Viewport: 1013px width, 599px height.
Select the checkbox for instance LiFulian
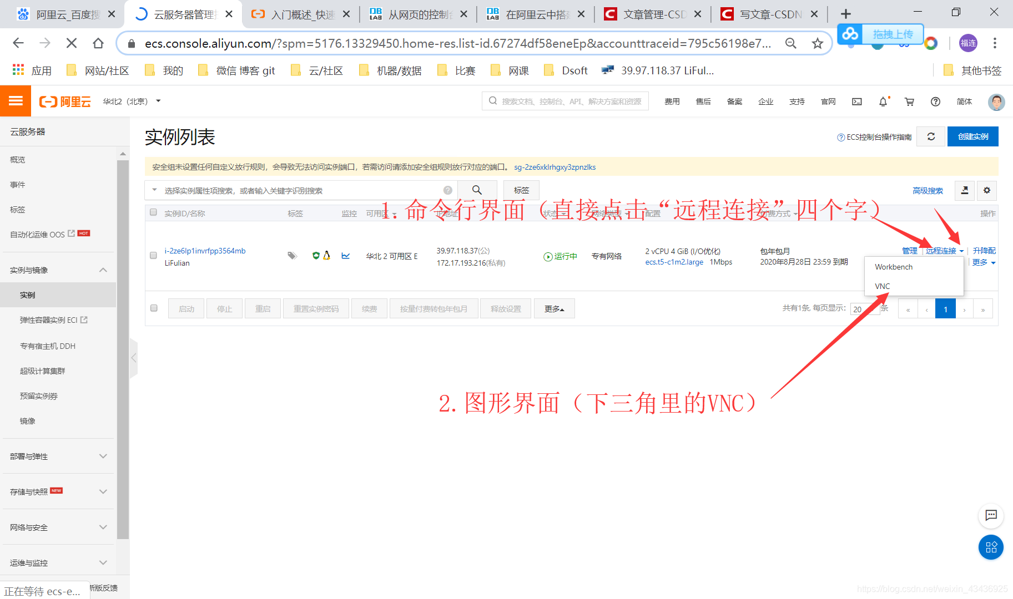coord(153,256)
